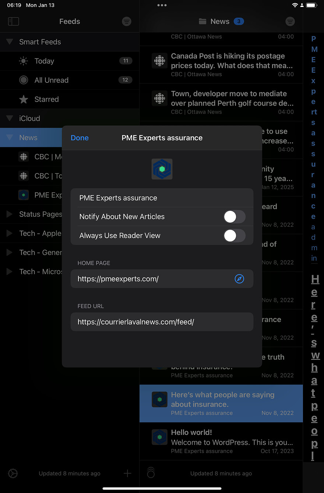Open the News timeline filter icon

(290, 21)
